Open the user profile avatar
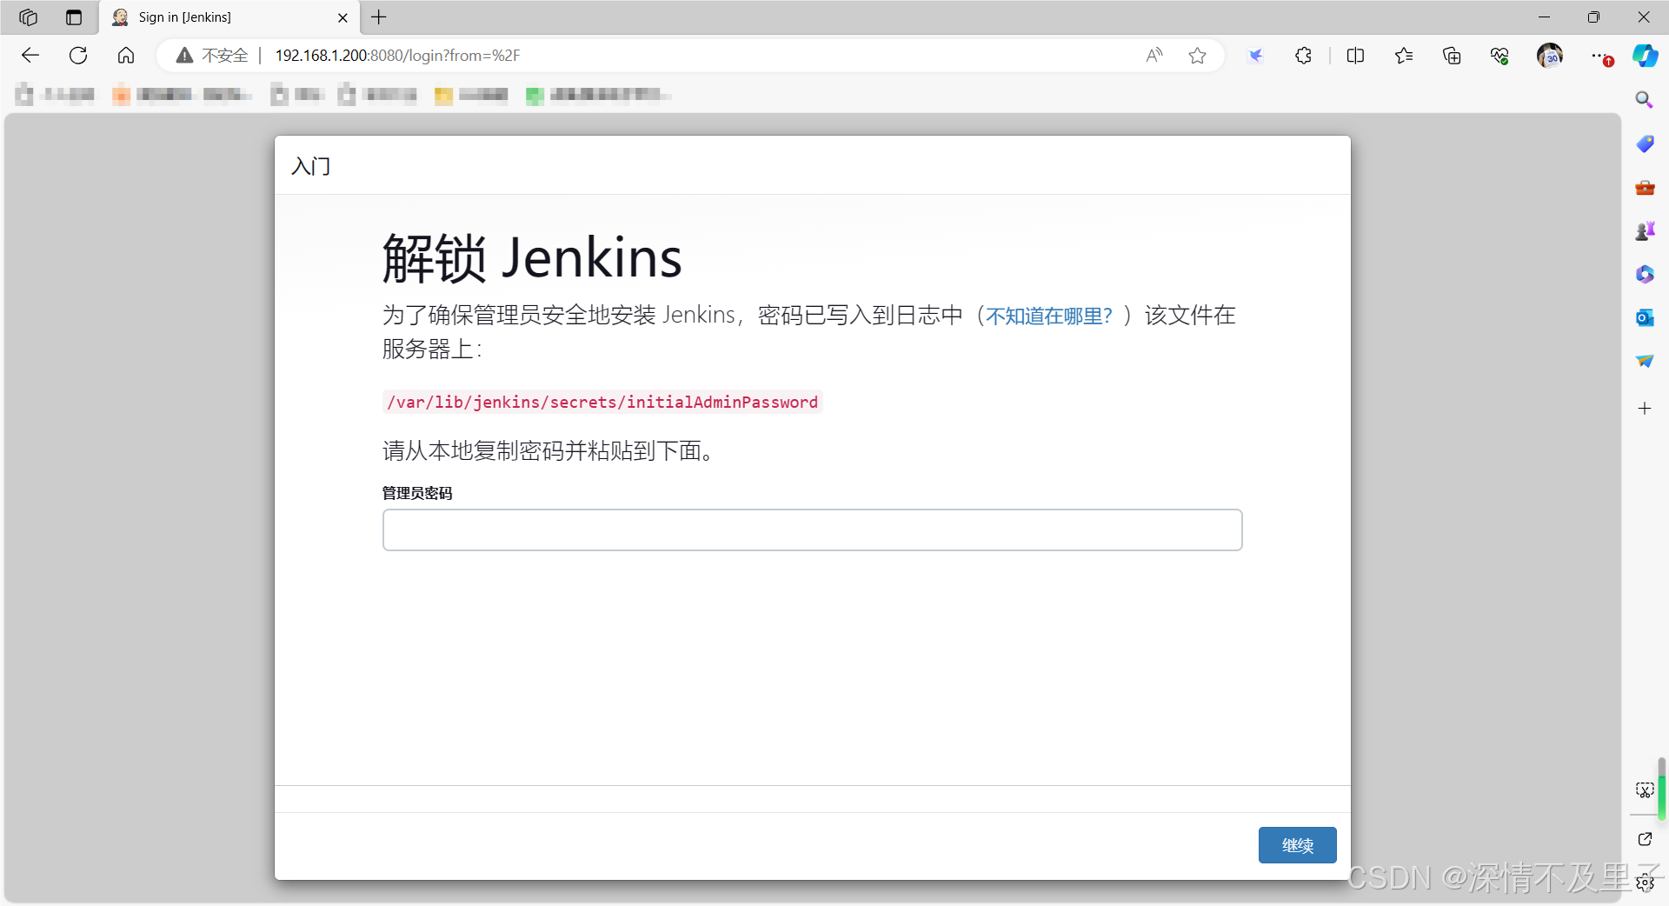 click(1550, 56)
